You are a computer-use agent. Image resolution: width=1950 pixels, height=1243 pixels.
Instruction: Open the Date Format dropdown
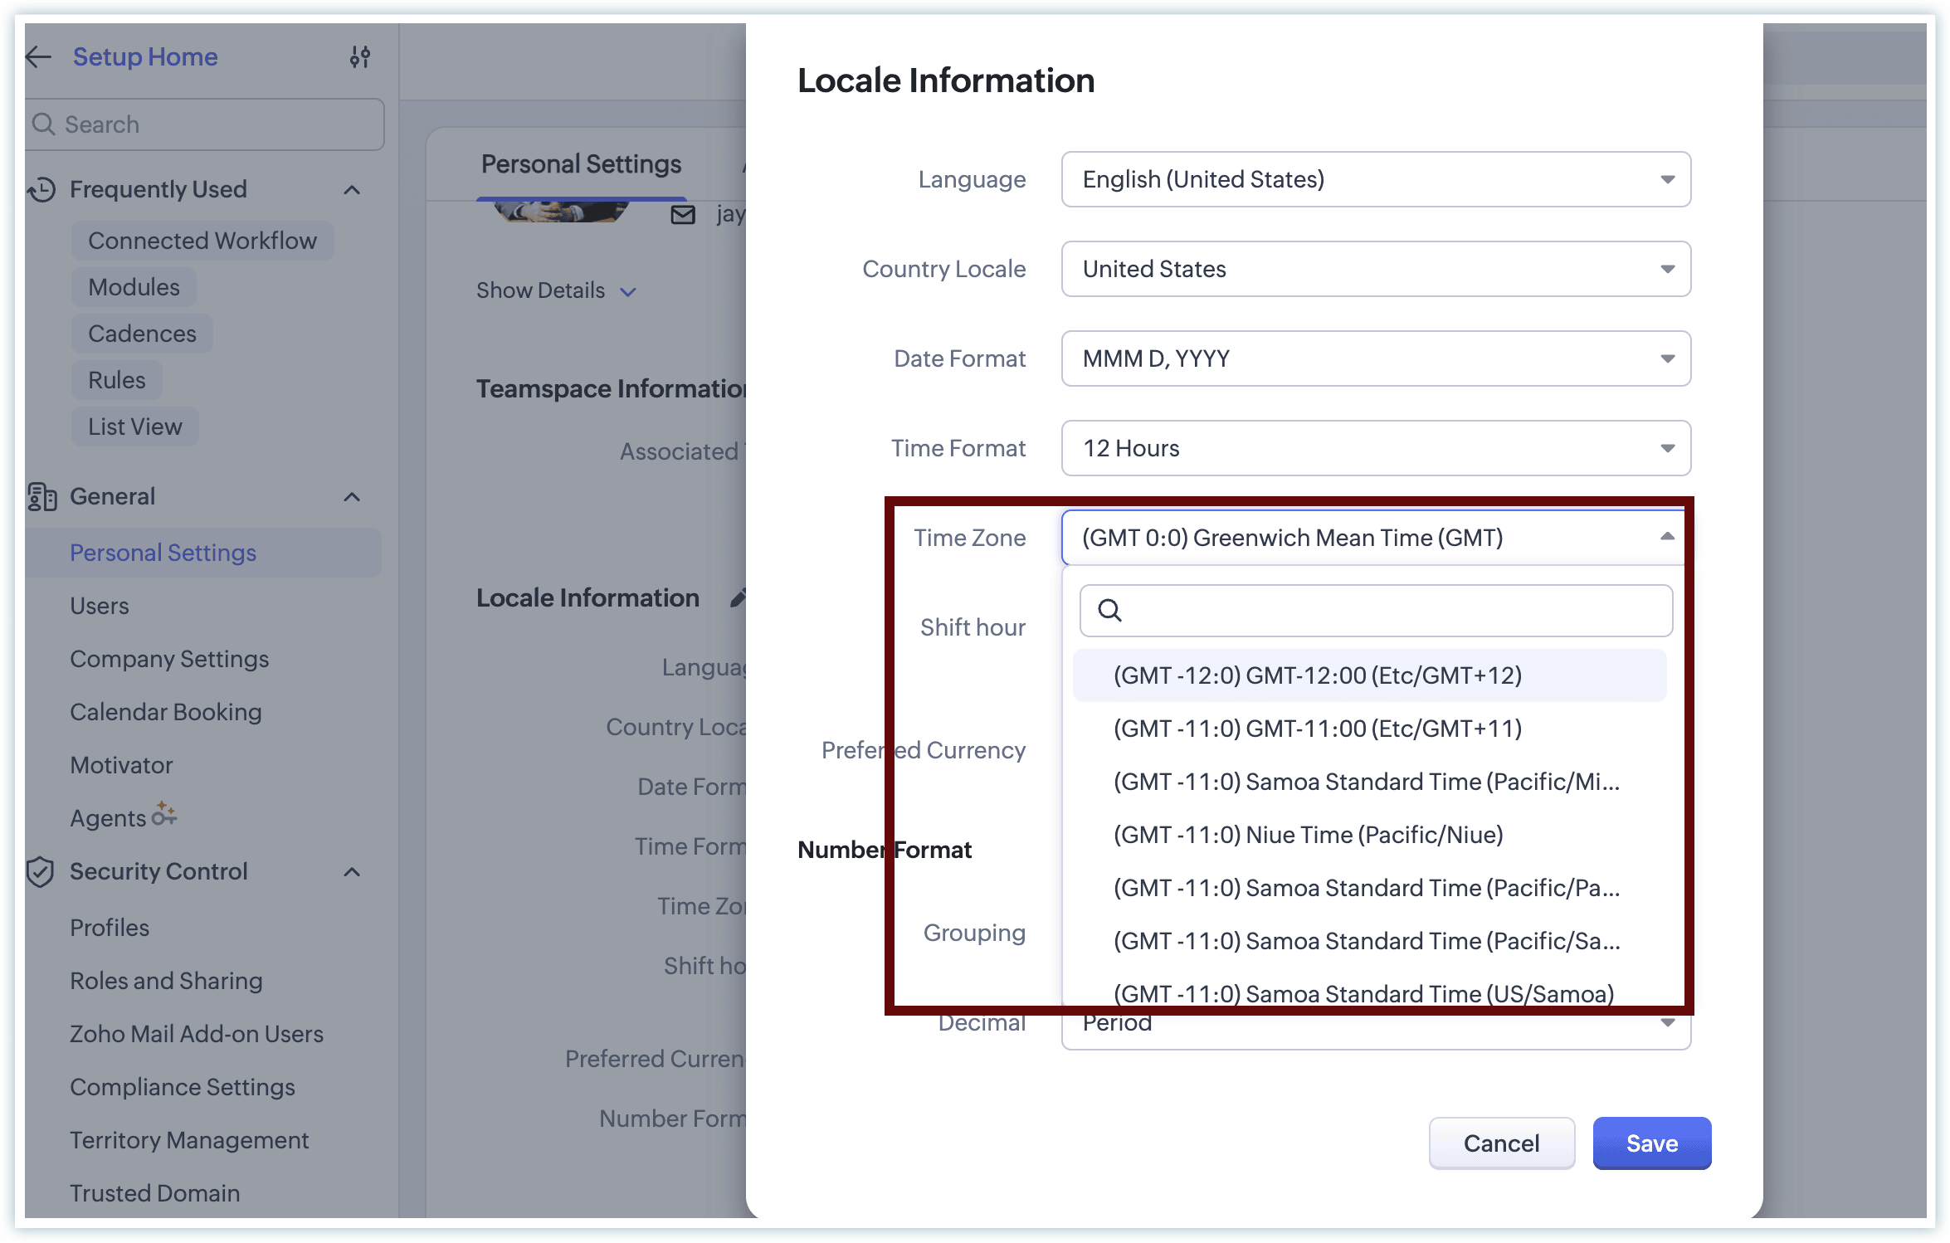click(1376, 358)
